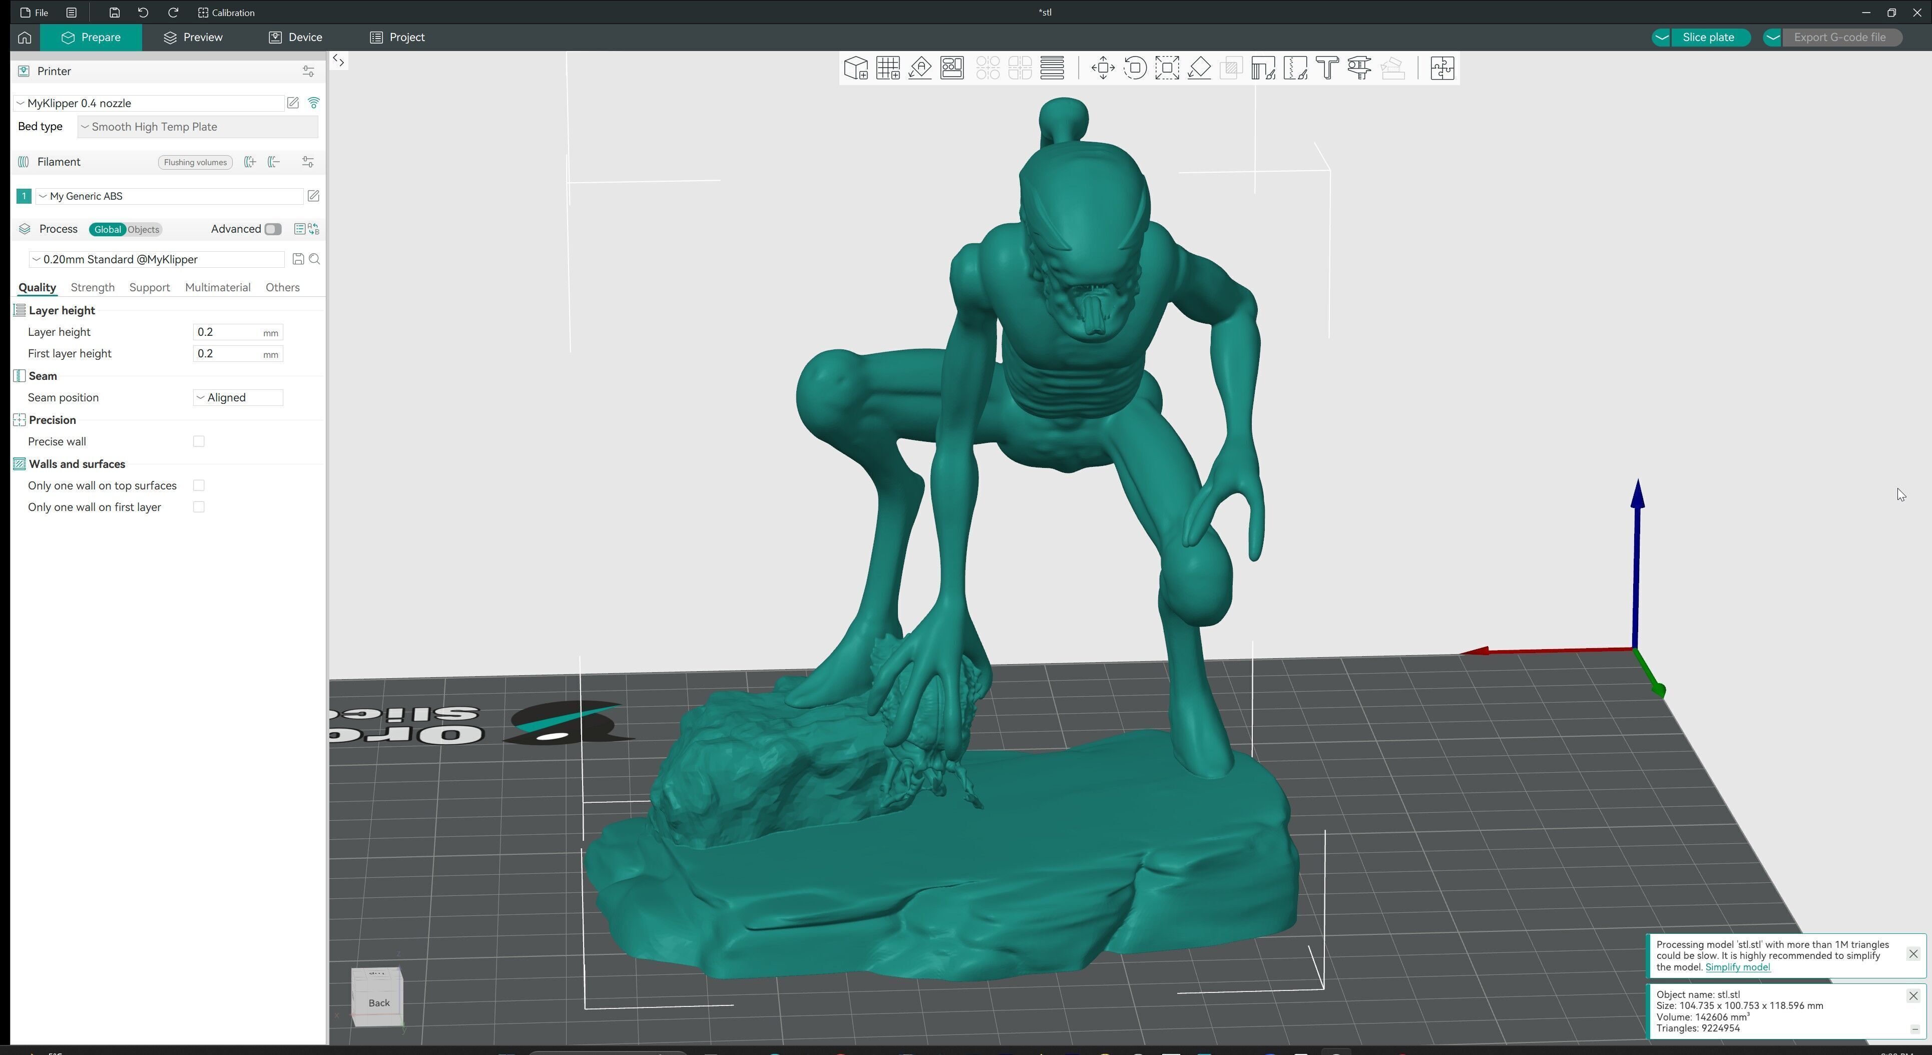Viewport: 1932px width, 1055px height.
Task: Check Only one wall on first layer
Action: coord(199,507)
